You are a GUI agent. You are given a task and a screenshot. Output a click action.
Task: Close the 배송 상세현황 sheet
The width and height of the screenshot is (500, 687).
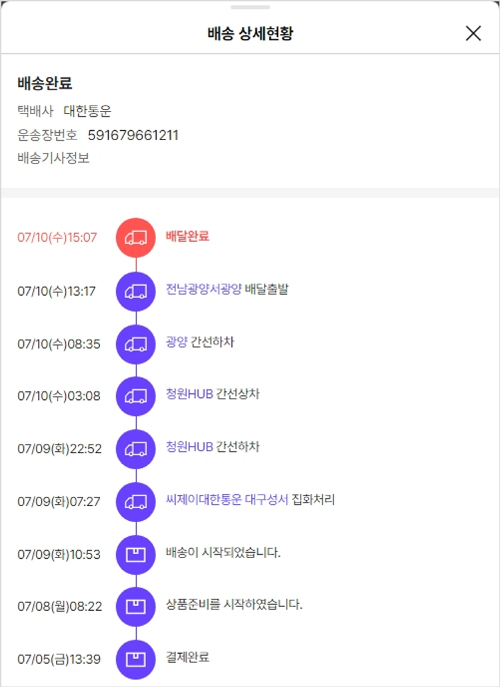(473, 33)
